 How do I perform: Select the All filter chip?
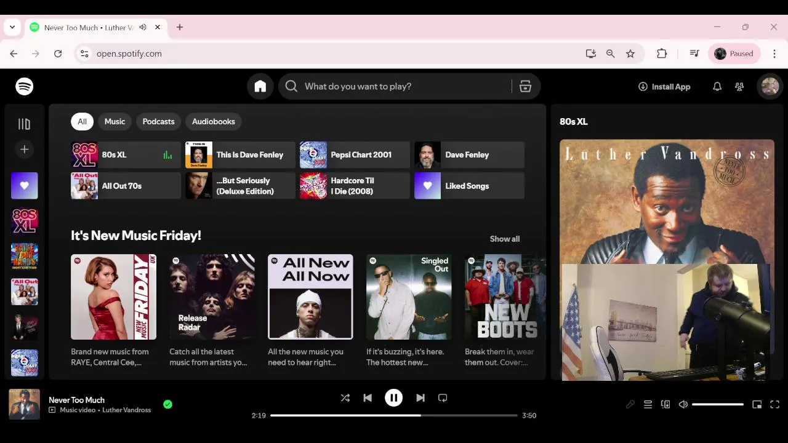tap(82, 122)
